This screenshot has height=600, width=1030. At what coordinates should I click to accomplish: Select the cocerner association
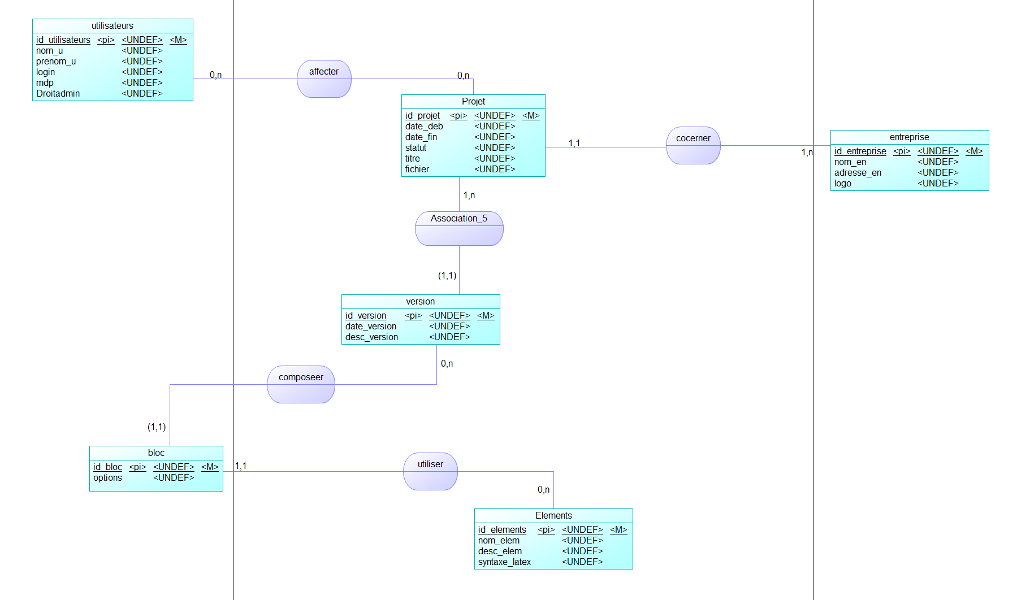pos(693,145)
